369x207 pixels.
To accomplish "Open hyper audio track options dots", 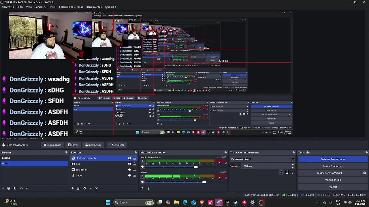I will click(x=143, y=177).
